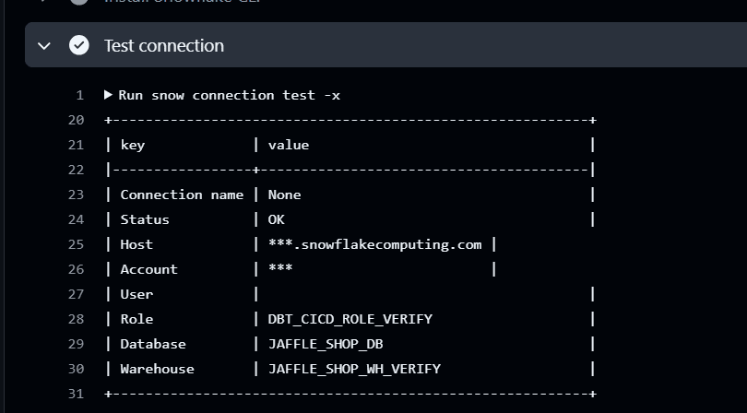Viewport: 747px width, 413px height.
Task: Select log line number 25
Action: pyautogui.click(x=77, y=244)
